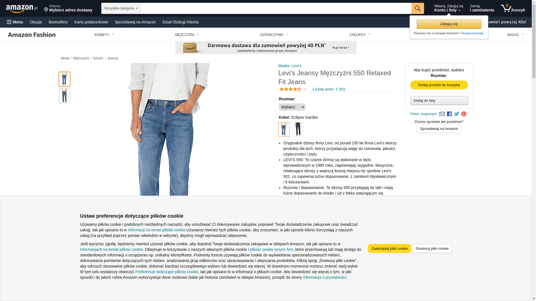Accept cookies with Zaakceptuj pliki cookie
This screenshot has width=536, height=301.
[x=389, y=249]
